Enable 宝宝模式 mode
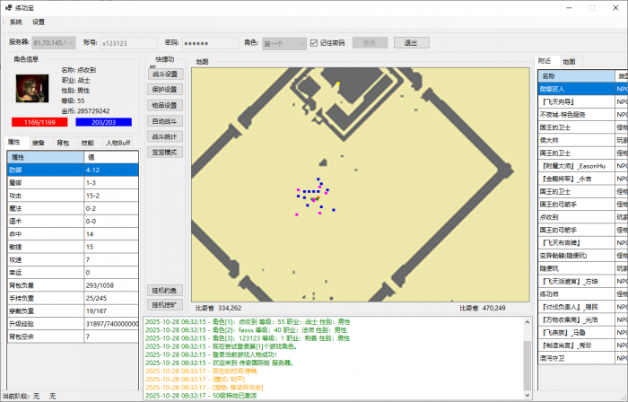Screen dimensions: 628x402 165,153
